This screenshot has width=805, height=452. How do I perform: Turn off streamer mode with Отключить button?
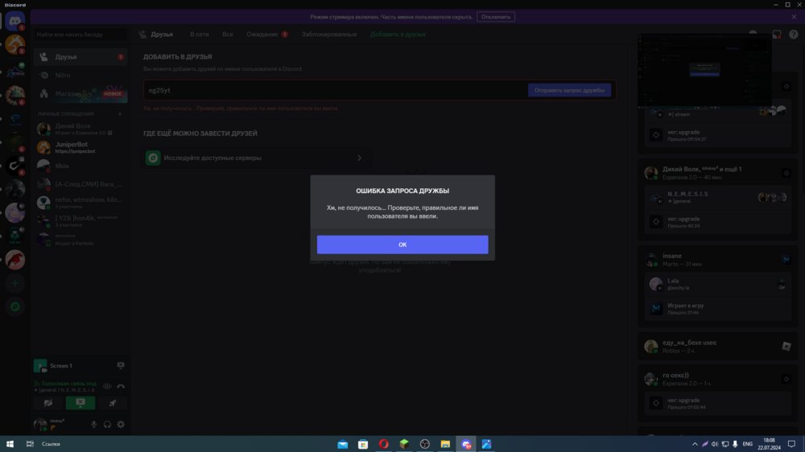495,17
